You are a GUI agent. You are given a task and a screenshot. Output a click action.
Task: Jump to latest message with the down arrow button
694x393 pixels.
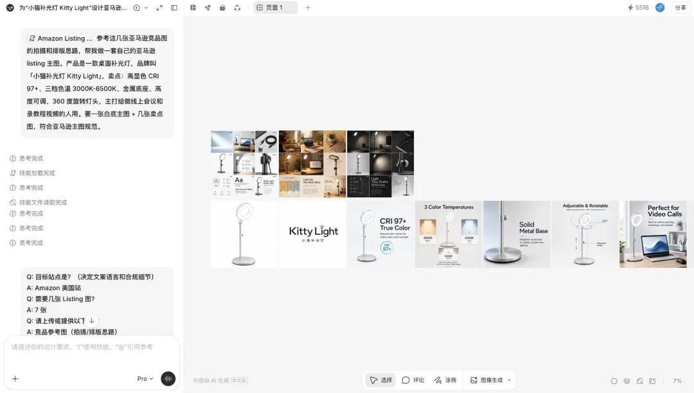coord(92,320)
